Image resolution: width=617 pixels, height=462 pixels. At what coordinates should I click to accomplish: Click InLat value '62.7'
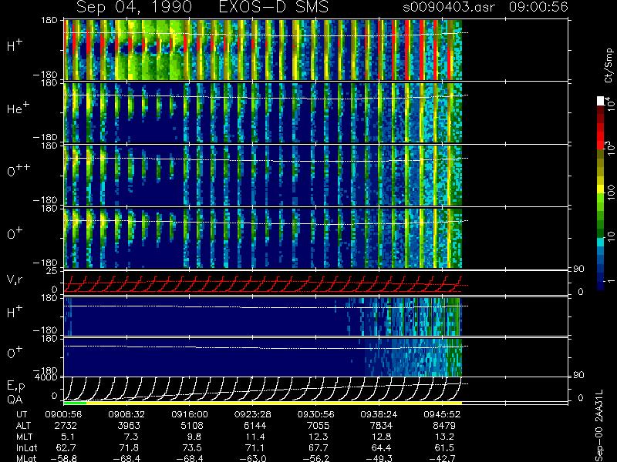click(x=66, y=447)
